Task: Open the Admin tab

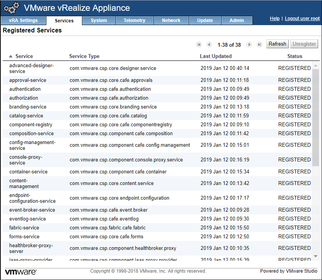Action: 237,20
